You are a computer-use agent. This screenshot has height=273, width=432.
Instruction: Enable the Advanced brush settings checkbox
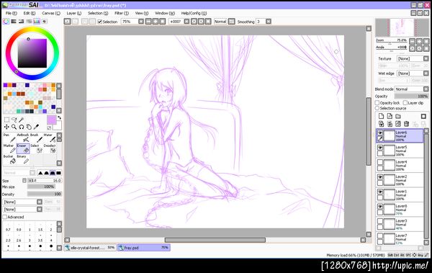(x=5, y=217)
